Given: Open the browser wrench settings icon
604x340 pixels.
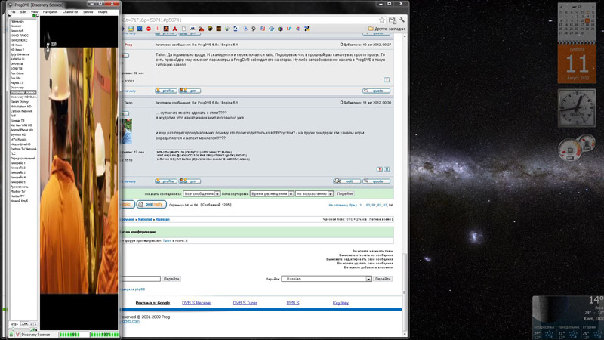Looking at the screenshot, I should pos(402,20).
